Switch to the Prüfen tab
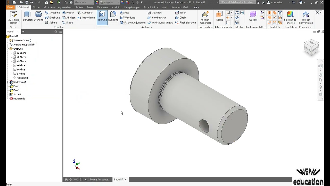Viewport: 330px width, 186px height. pos(79,7)
